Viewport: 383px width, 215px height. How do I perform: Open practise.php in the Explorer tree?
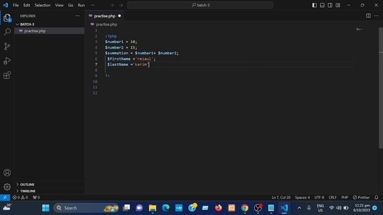[x=49, y=31]
